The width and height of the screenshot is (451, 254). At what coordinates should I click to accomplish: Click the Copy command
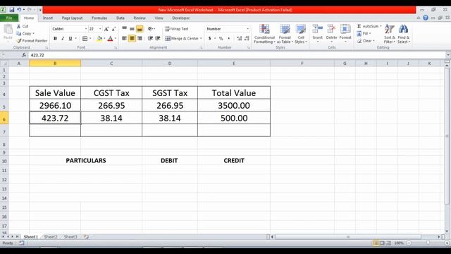click(x=25, y=33)
